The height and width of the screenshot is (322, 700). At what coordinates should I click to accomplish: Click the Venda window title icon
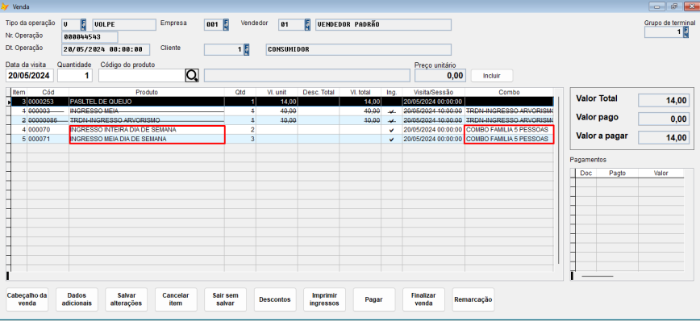click(x=6, y=7)
